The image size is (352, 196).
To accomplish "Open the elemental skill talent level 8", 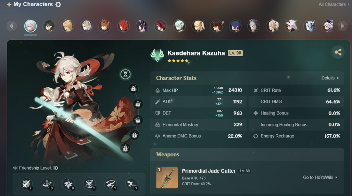I will pos(47,184).
